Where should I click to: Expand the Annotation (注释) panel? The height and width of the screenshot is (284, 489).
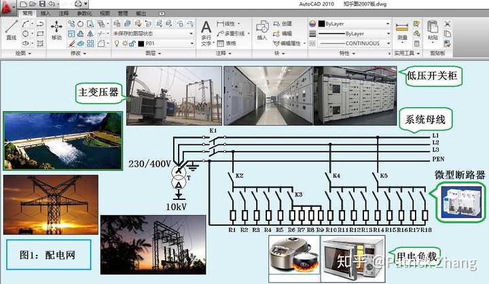coord(223,54)
